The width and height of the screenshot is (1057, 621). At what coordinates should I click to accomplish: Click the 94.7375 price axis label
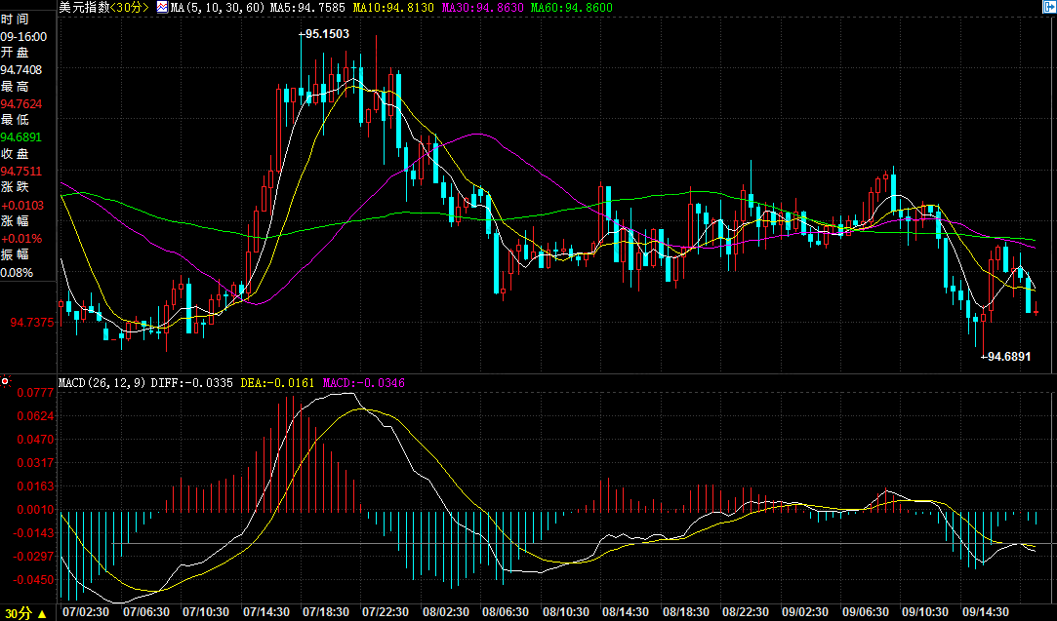(x=31, y=323)
